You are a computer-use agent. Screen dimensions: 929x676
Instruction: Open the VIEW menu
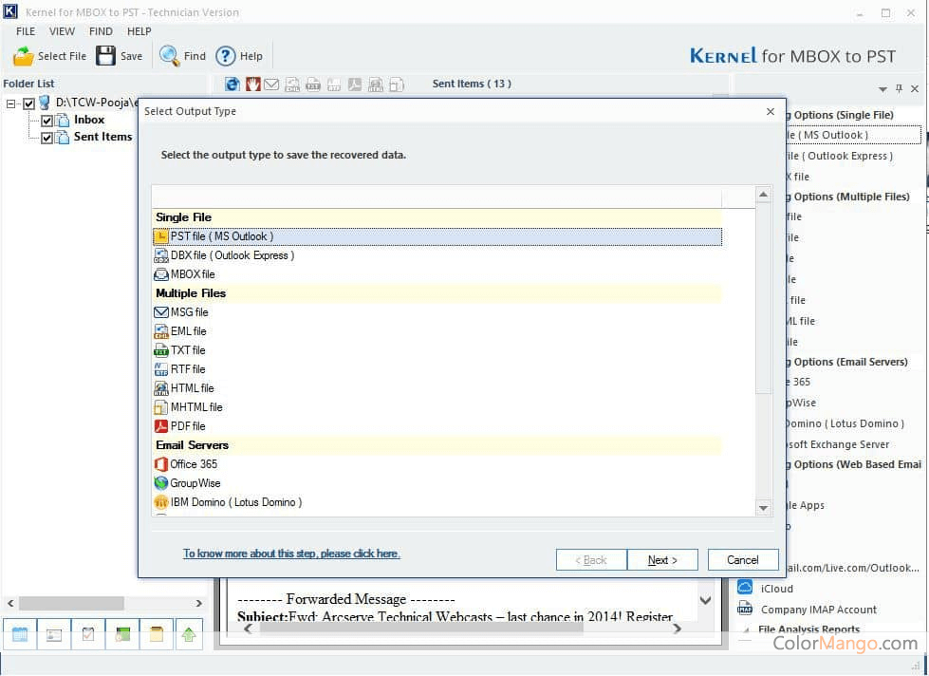pos(63,31)
